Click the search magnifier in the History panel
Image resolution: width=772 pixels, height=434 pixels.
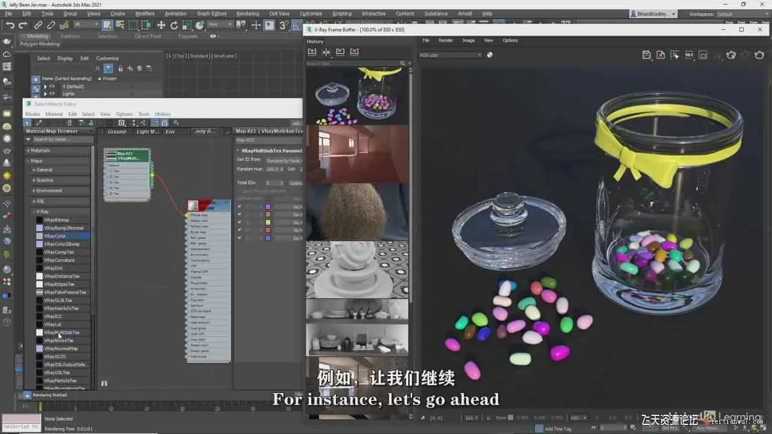tap(403, 63)
